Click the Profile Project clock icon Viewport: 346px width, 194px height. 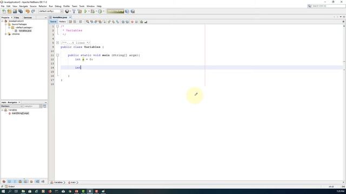(100, 11)
